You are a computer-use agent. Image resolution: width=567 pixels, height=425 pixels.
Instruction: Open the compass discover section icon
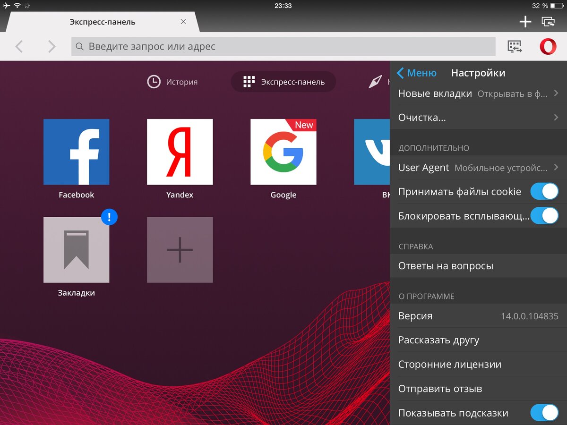pyautogui.click(x=375, y=82)
